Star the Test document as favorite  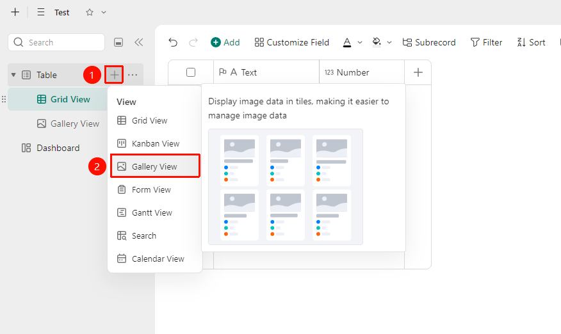pyautogui.click(x=90, y=12)
